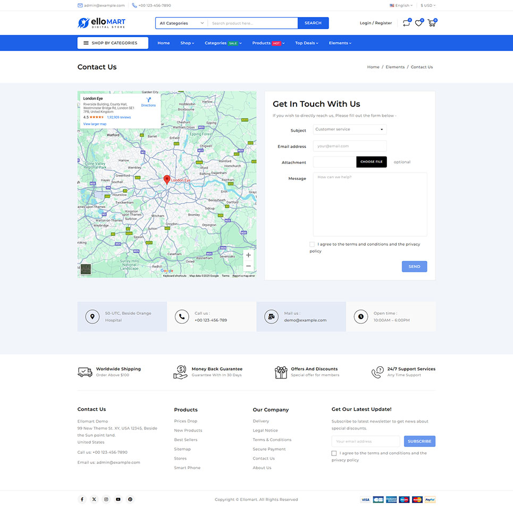
Task: Zoom in on the map
Action: point(248,255)
